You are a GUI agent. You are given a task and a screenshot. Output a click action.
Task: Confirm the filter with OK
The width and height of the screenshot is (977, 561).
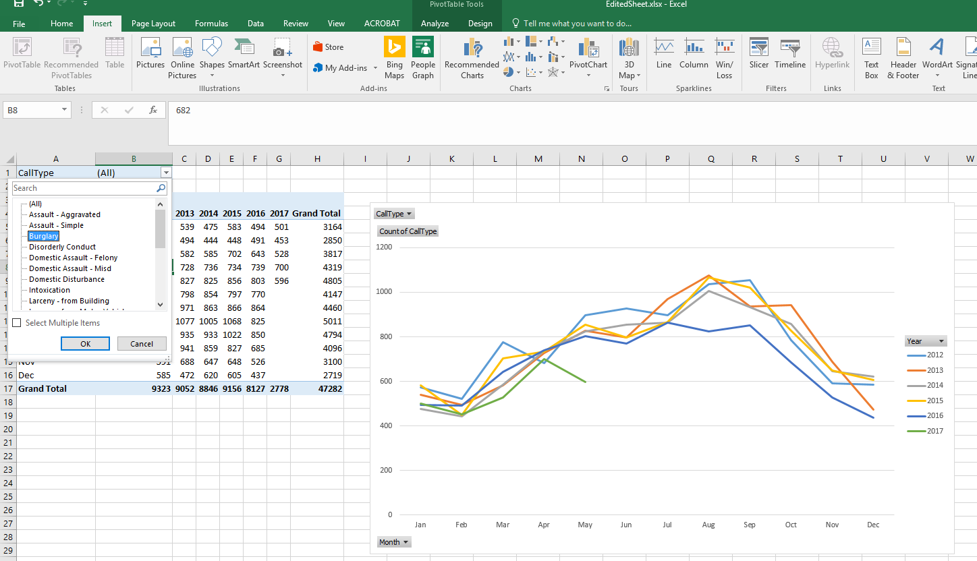click(x=85, y=343)
